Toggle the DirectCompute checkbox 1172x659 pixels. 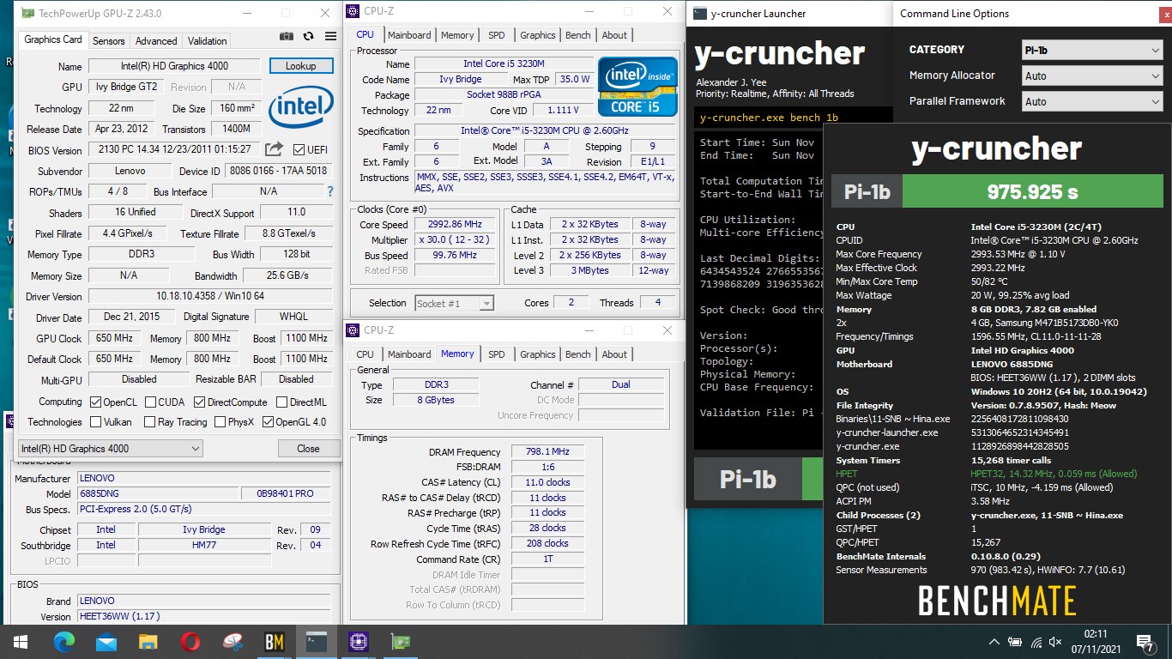(x=200, y=402)
